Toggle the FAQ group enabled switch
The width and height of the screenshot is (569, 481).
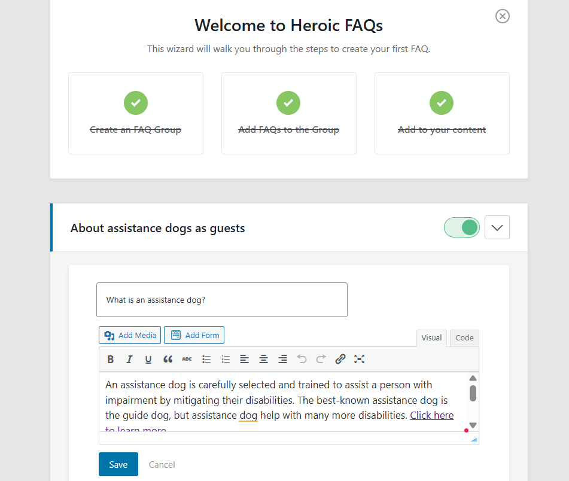tap(462, 227)
